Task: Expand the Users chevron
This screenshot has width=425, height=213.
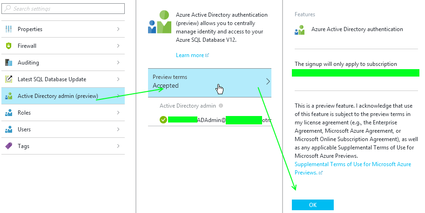Action: [x=118, y=129]
